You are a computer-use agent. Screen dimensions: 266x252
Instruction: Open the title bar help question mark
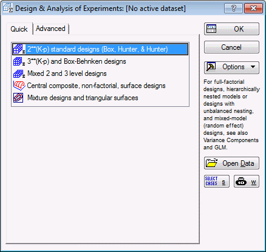click(234, 9)
